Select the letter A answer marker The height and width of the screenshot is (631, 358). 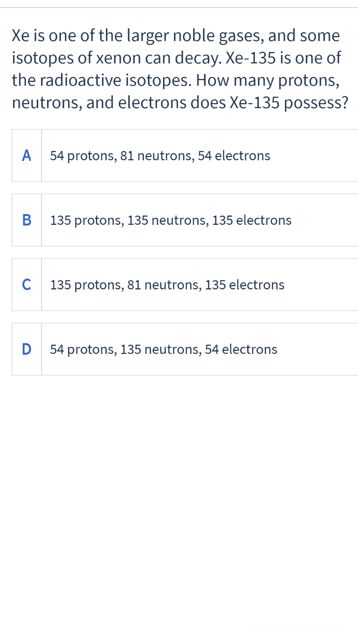click(27, 156)
